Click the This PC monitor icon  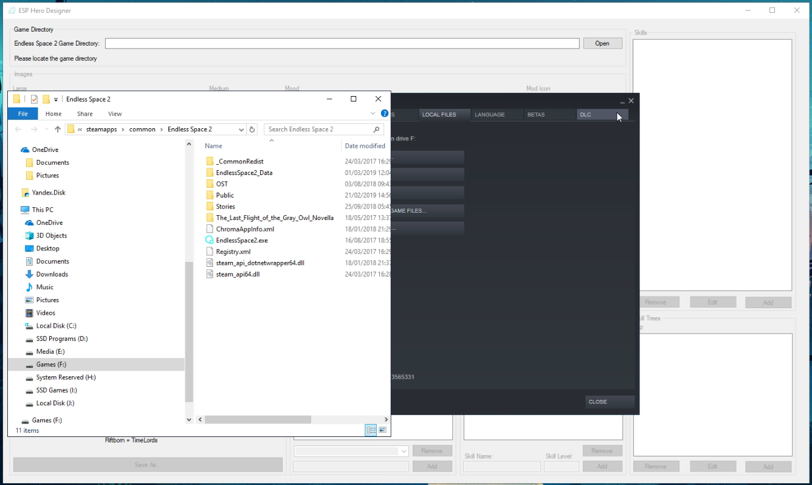(x=25, y=210)
